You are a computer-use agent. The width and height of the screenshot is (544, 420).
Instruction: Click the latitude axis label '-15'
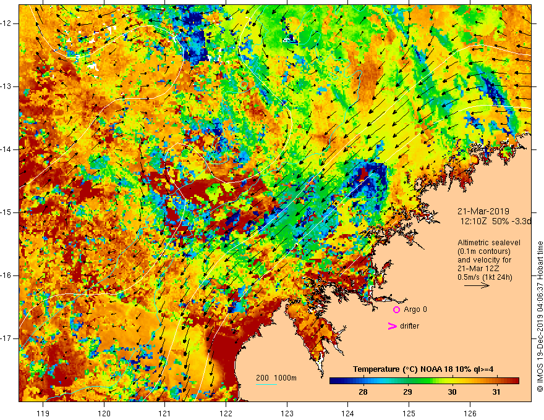click(x=6, y=212)
